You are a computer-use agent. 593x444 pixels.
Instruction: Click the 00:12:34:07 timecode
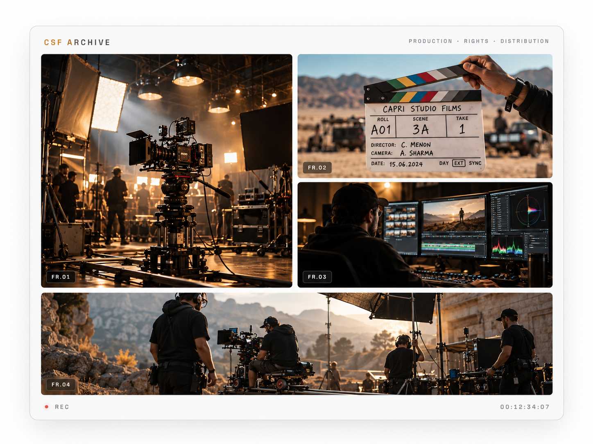[x=525, y=407]
